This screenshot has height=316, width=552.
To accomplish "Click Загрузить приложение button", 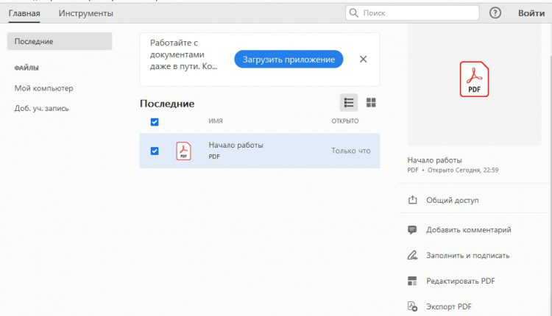I will click(x=289, y=59).
